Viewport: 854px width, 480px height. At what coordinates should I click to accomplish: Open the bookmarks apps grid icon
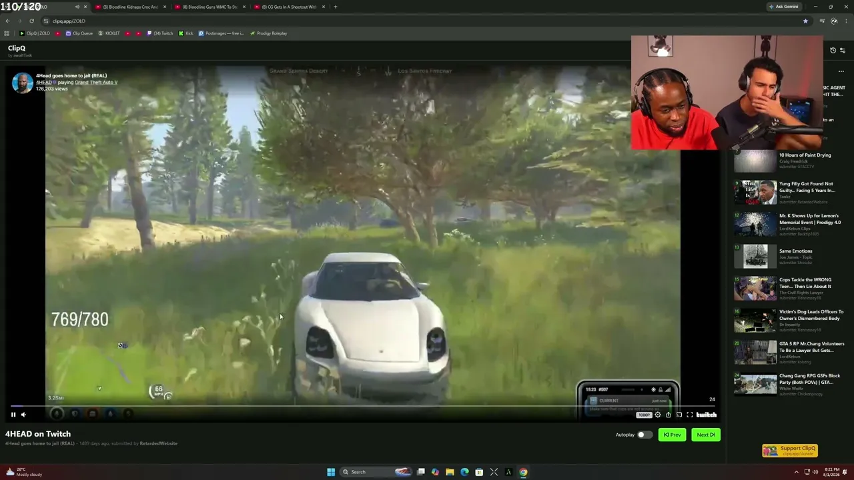click(7, 33)
